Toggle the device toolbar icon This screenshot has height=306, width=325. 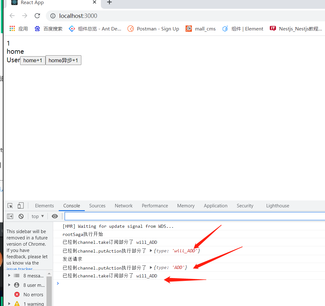20,206
